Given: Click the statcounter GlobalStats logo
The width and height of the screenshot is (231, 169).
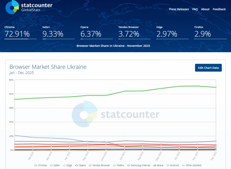Looking at the screenshot, I should (x=29, y=7).
